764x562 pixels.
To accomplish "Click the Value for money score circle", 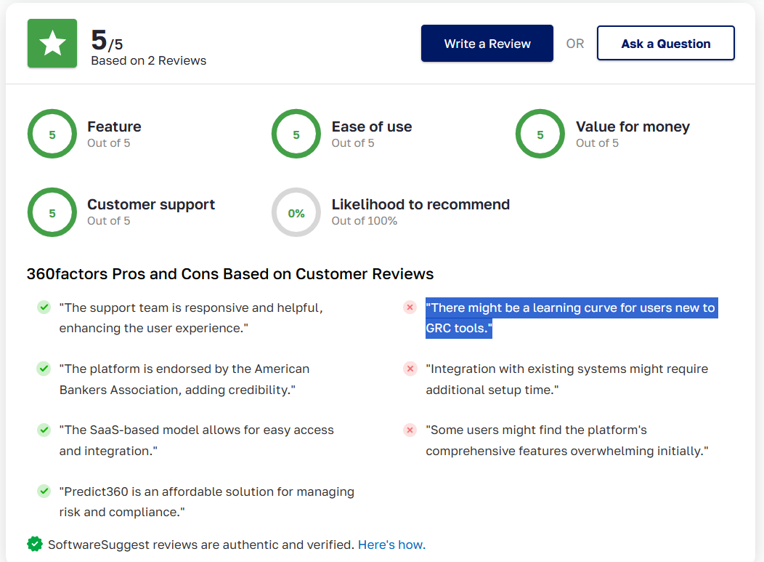I will [x=540, y=134].
